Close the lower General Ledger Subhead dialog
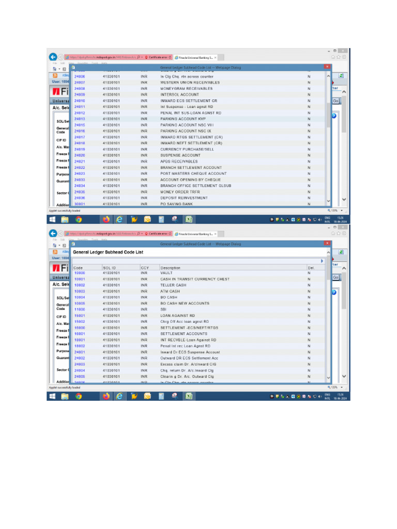Image resolution: width=397 pixels, height=529 pixels. (327, 243)
